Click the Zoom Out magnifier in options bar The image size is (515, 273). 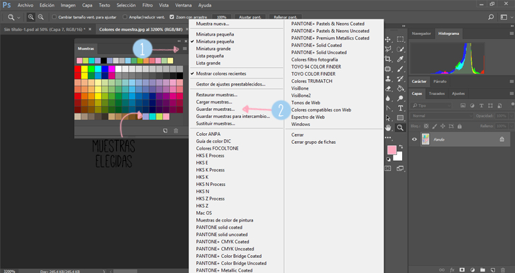41,17
